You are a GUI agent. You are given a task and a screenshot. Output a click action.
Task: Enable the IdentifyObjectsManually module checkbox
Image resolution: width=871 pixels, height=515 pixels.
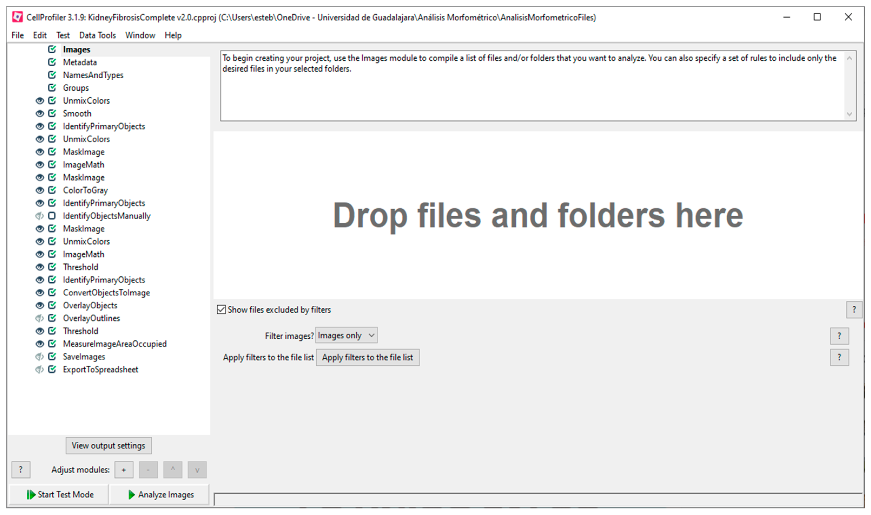tap(52, 216)
